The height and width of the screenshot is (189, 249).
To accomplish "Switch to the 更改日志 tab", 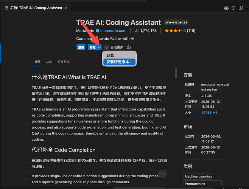I will [64, 62].
